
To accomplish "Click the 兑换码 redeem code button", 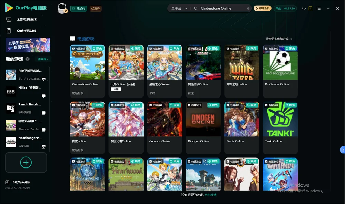I will coord(79,8).
